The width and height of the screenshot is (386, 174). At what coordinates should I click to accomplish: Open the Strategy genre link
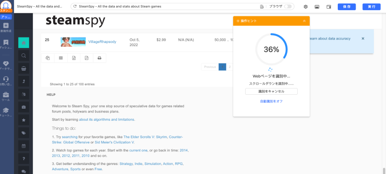click(x=126, y=164)
